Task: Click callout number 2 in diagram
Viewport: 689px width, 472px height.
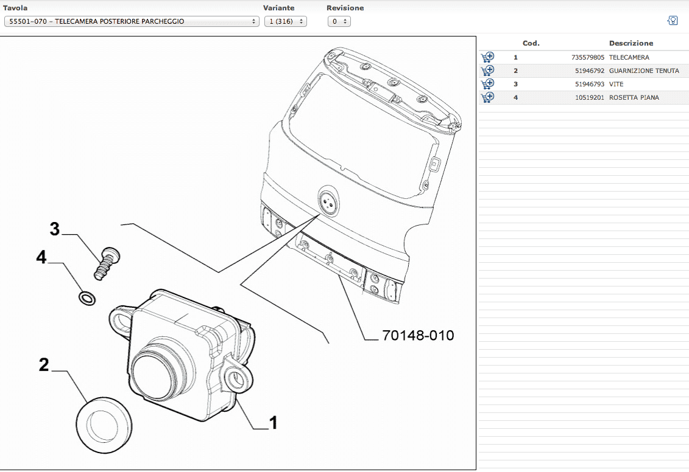Action: (x=44, y=364)
